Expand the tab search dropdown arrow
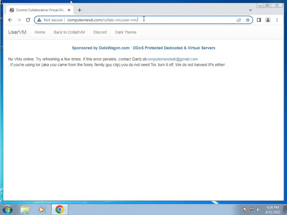 [250, 10]
